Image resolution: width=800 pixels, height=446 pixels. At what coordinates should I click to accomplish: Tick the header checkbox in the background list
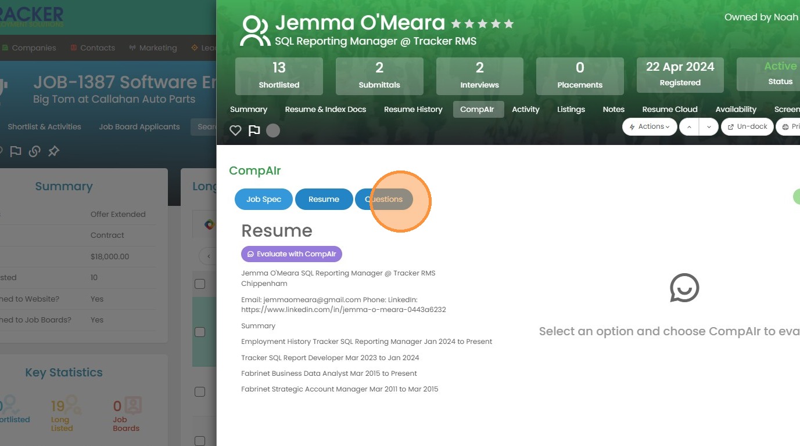click(x=200, y=284)
